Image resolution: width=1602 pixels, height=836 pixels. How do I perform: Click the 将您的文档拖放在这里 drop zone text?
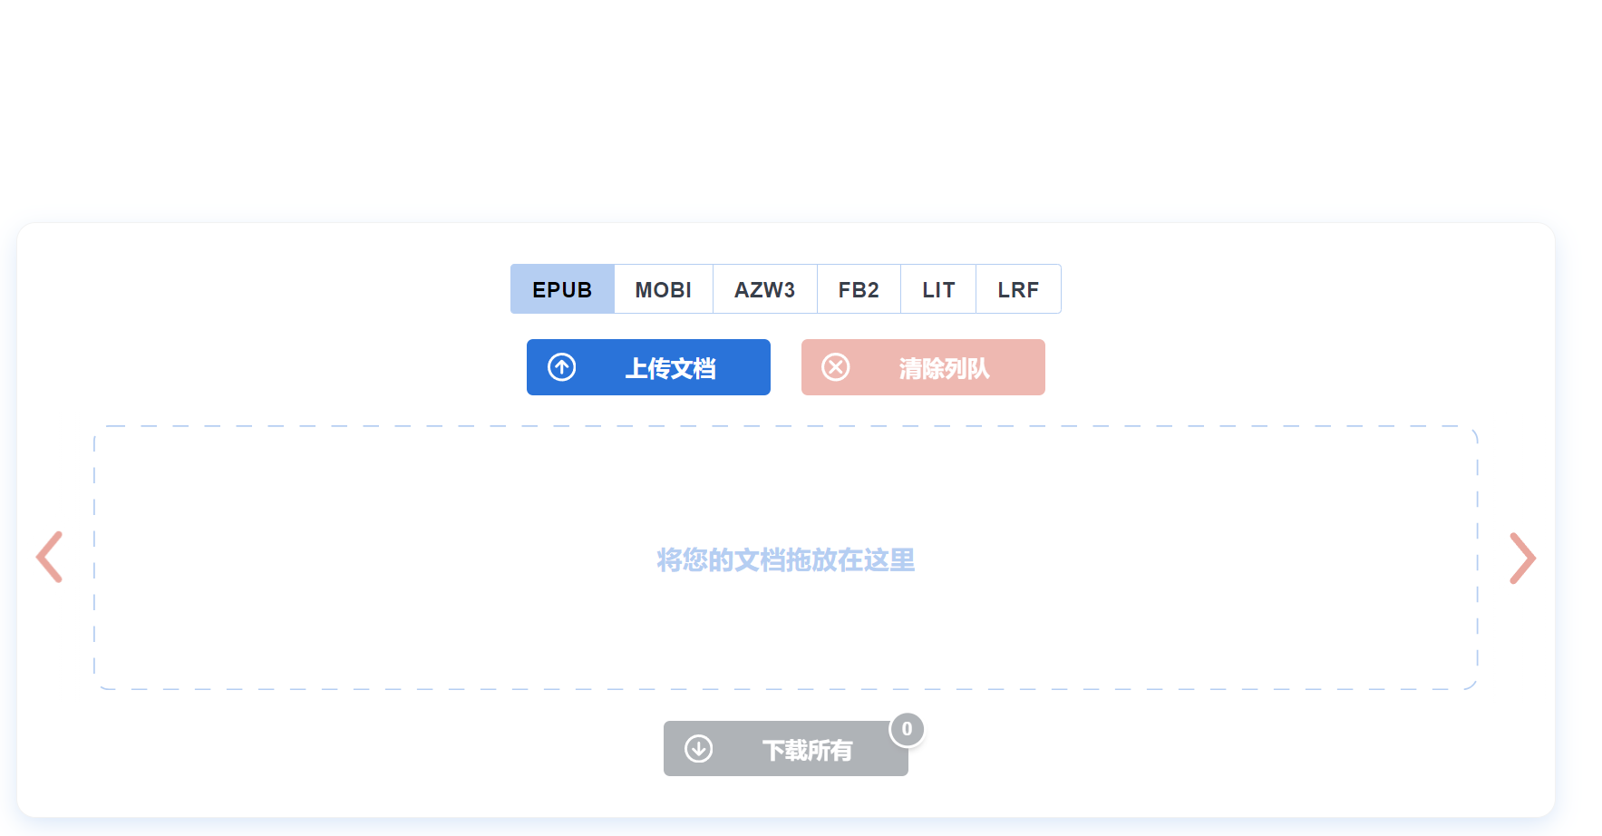pos(785,560)
